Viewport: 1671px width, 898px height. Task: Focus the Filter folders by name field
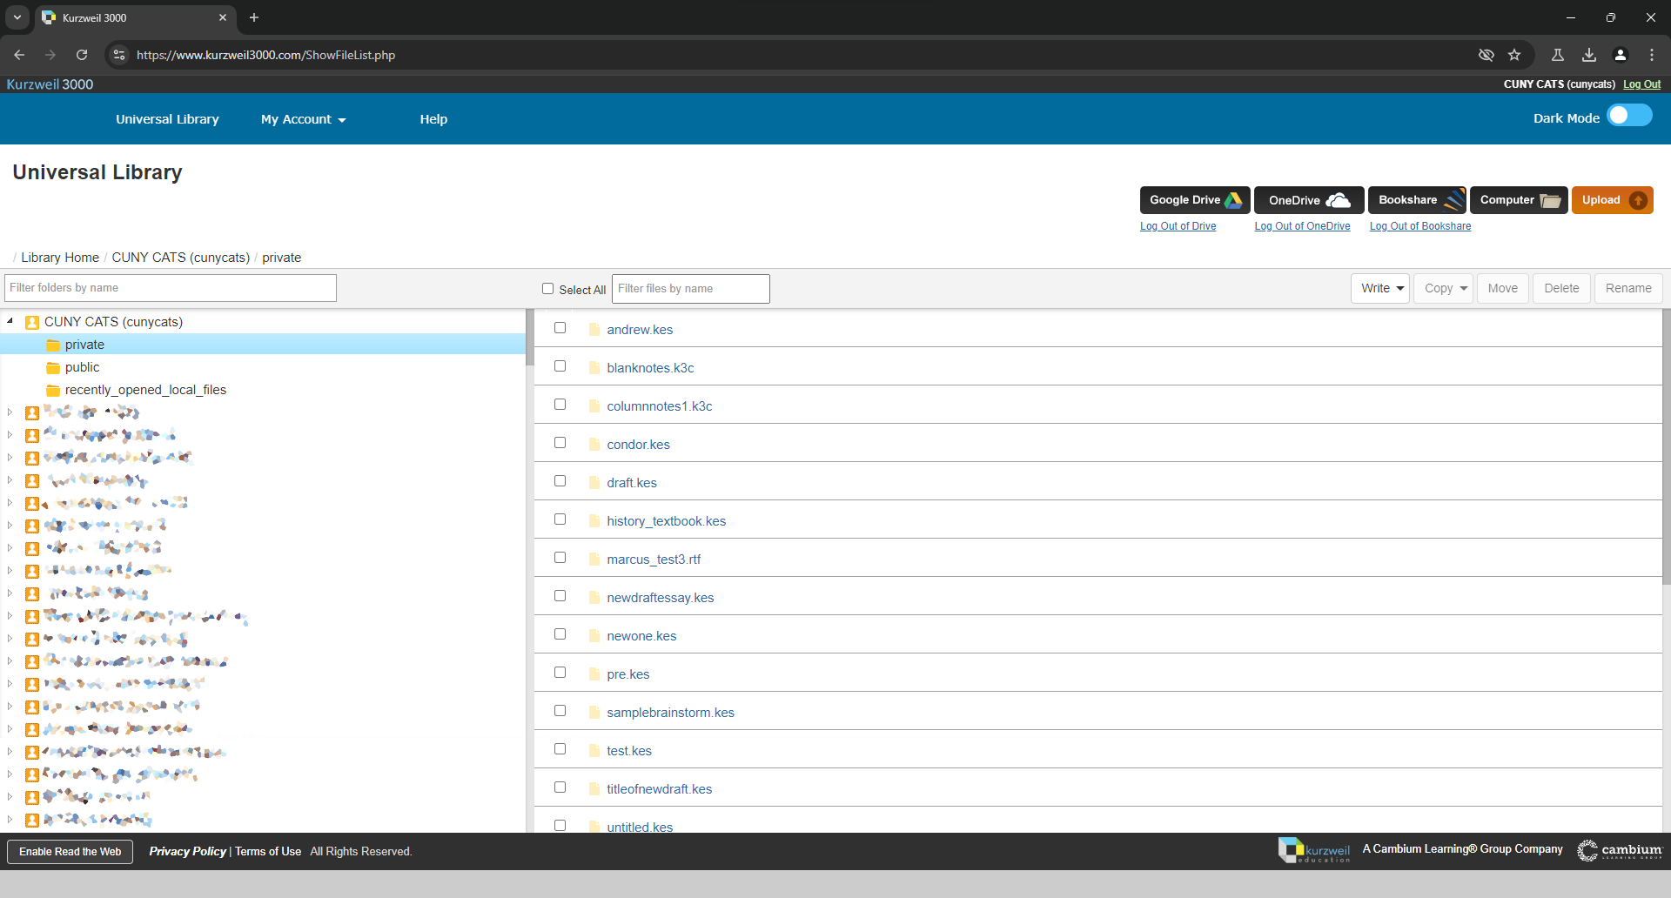tap(171, 288)
